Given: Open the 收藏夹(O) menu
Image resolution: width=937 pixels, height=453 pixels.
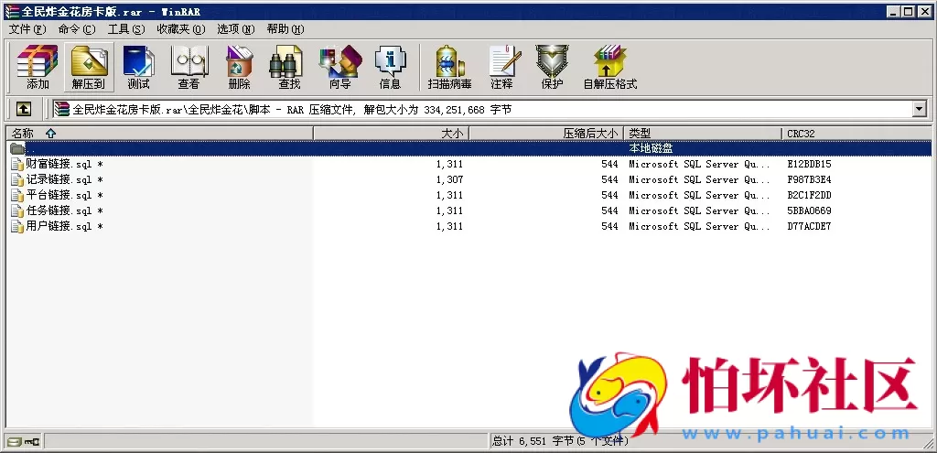Looking at the screenshot, I should [x=181, y=29].
